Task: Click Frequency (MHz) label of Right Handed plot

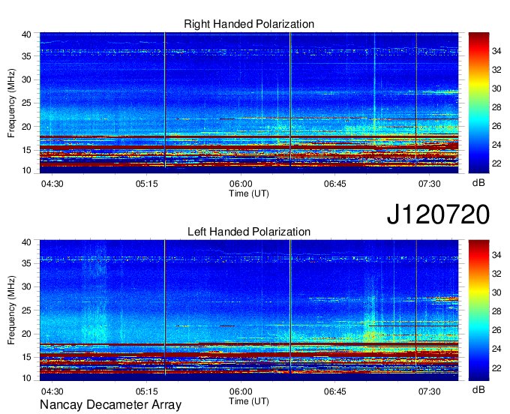Action: pos(11,103)
